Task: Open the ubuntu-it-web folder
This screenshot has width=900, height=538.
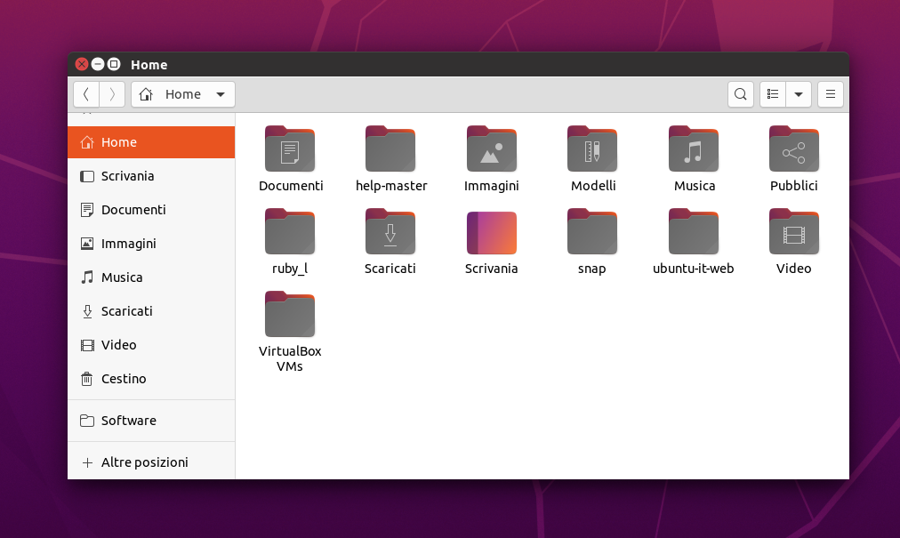Action: (x=694, y=231)
